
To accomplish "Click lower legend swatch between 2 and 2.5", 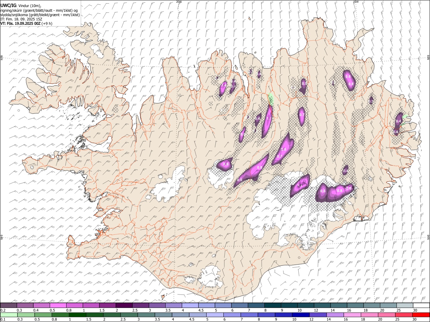I will pos(112,315).
